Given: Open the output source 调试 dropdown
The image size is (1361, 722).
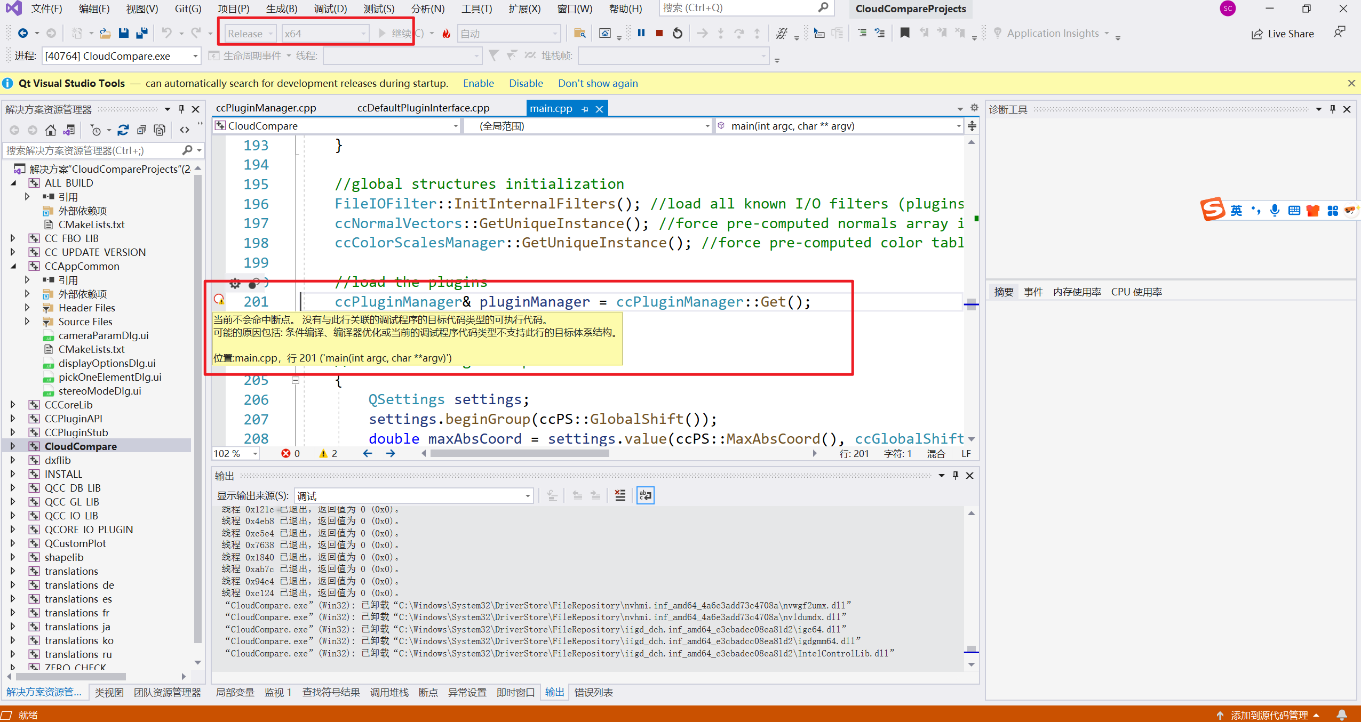Looking at the screenshot, I should click(414, 496).
